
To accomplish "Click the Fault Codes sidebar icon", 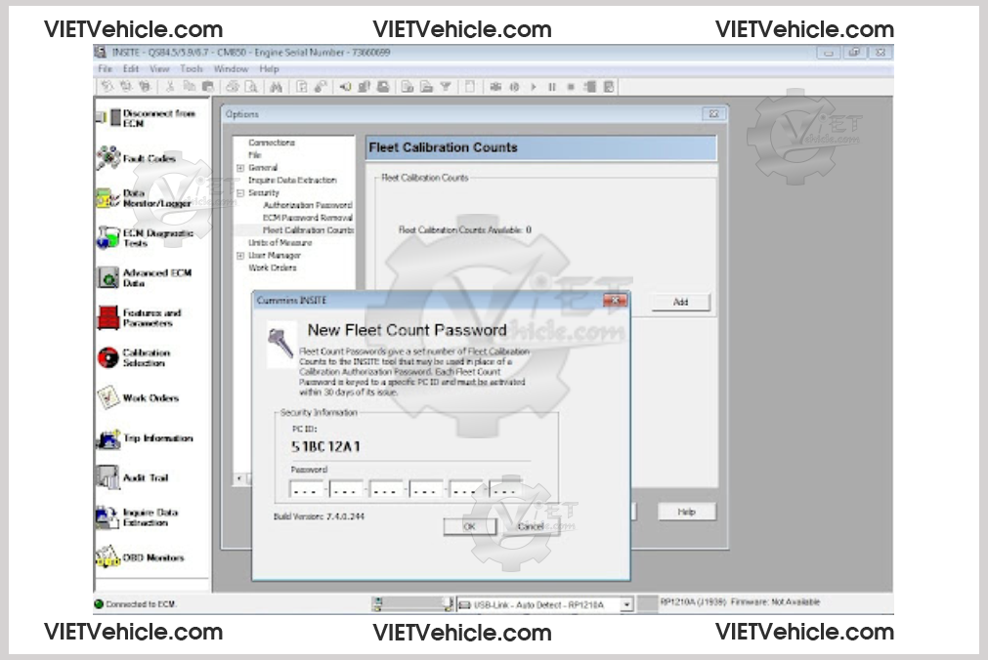I will 108,158.
